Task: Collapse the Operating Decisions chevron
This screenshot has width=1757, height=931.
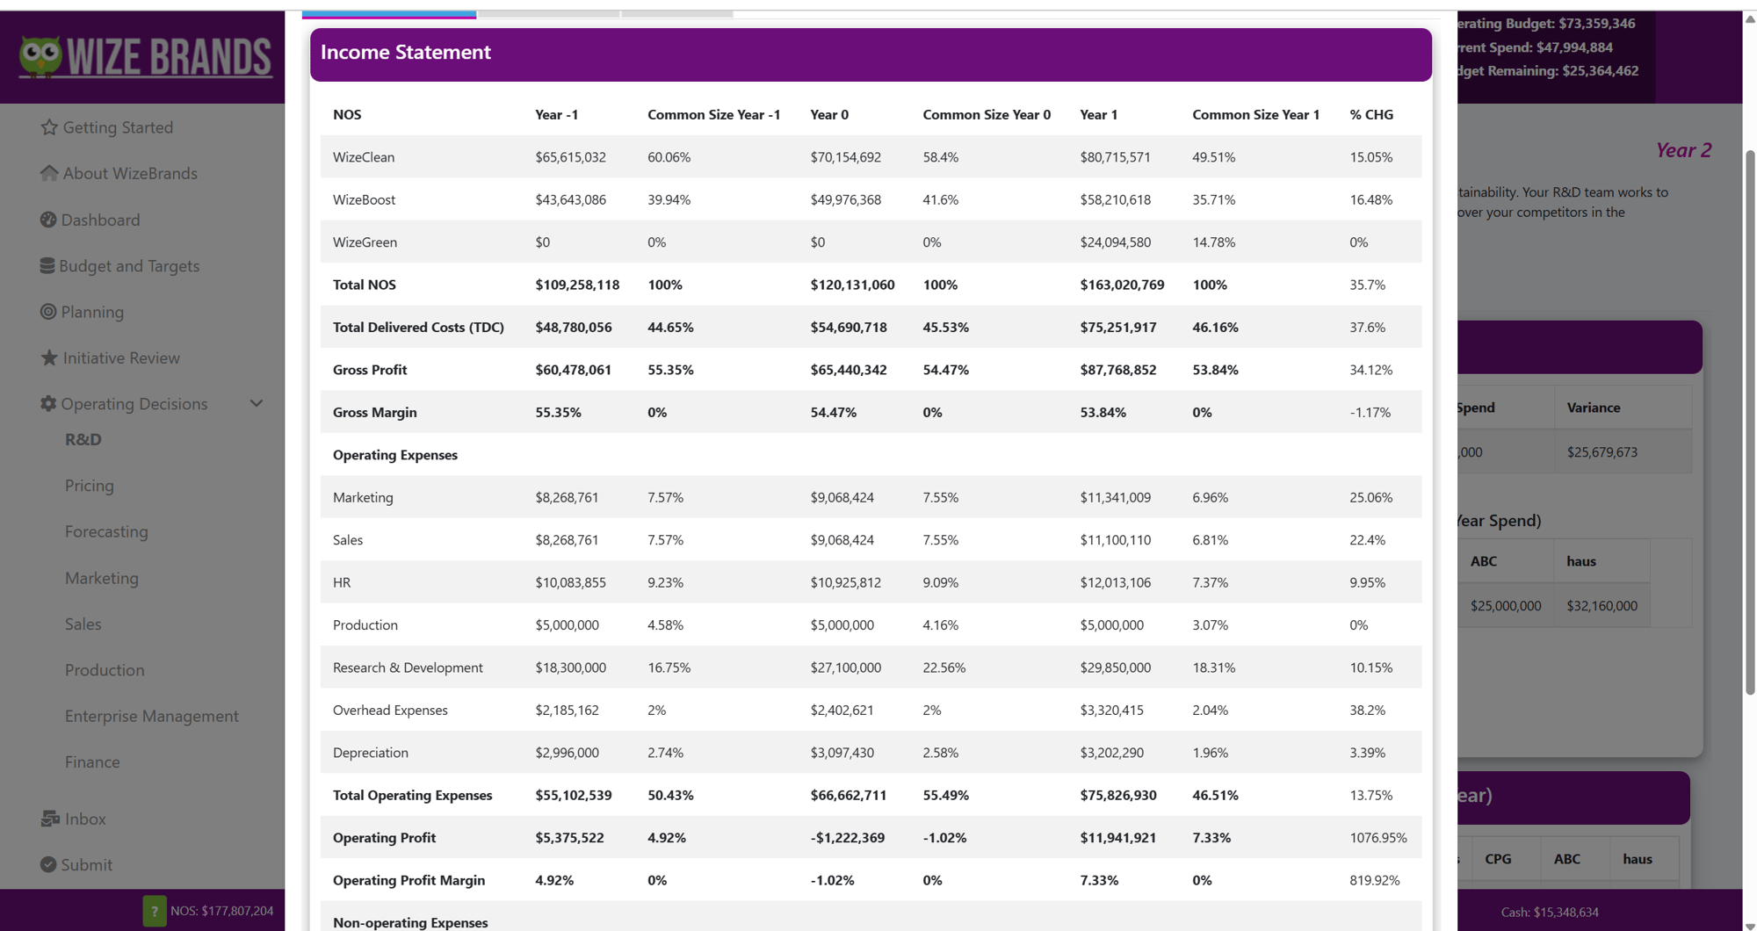Action: click(x=257, y=404)
